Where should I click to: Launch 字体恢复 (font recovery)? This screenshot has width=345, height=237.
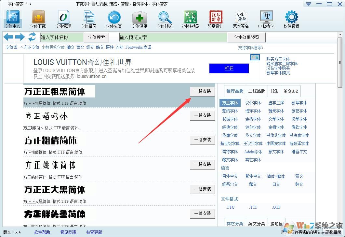[113, 19]
